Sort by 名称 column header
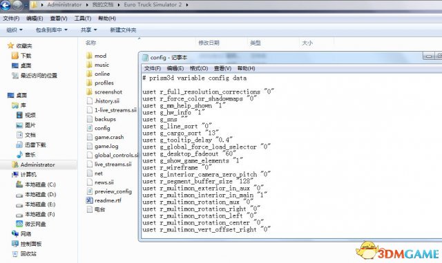The image size is (442, 263). [x=90, y=43]
